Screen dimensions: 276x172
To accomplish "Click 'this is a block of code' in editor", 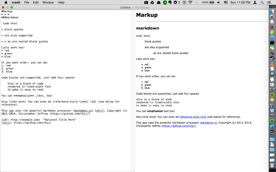I will coord(25,84).
